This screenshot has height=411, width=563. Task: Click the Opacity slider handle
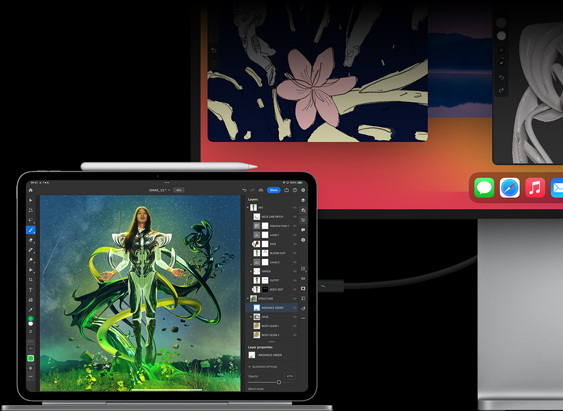tap(279, 382)
